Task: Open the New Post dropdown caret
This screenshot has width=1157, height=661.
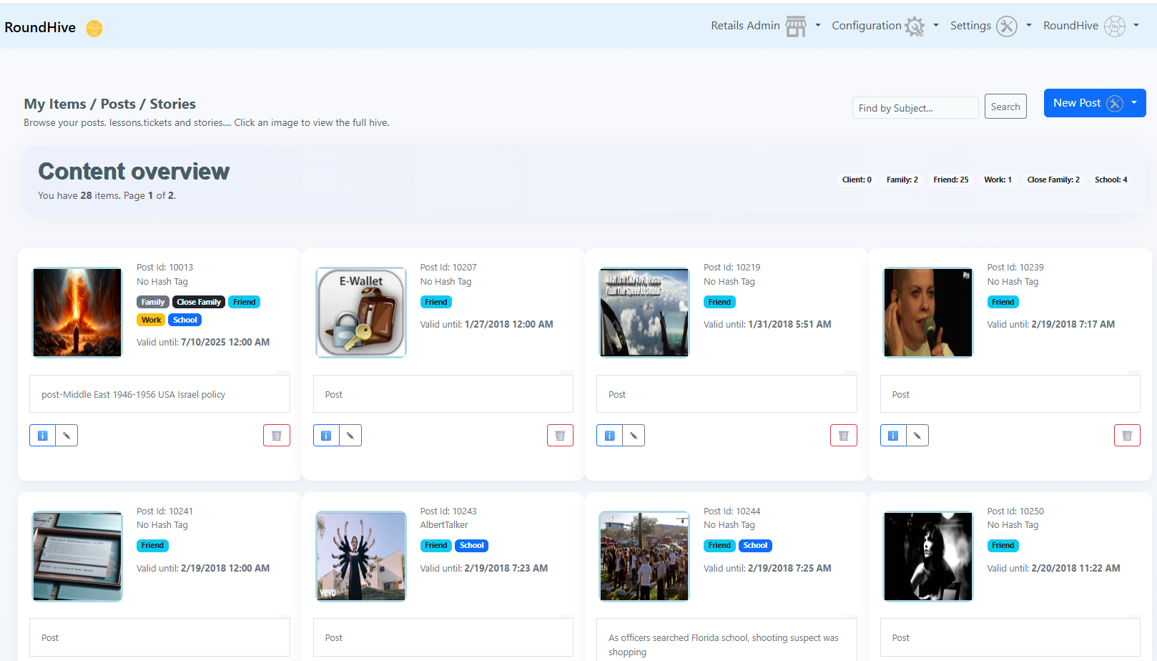Action: click(x=1134, y=103)
